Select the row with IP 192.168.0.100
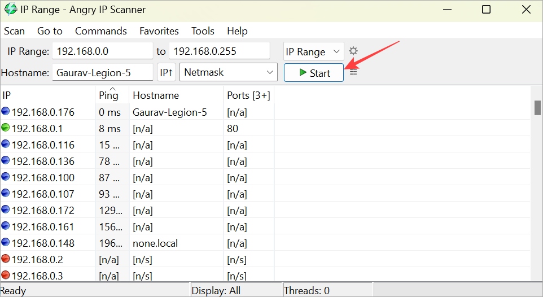The image size is (543, 297). click(265, 177)
